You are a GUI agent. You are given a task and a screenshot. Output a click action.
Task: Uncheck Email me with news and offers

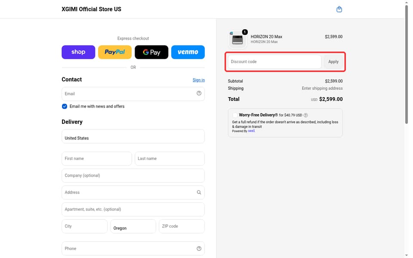(65, 106)
